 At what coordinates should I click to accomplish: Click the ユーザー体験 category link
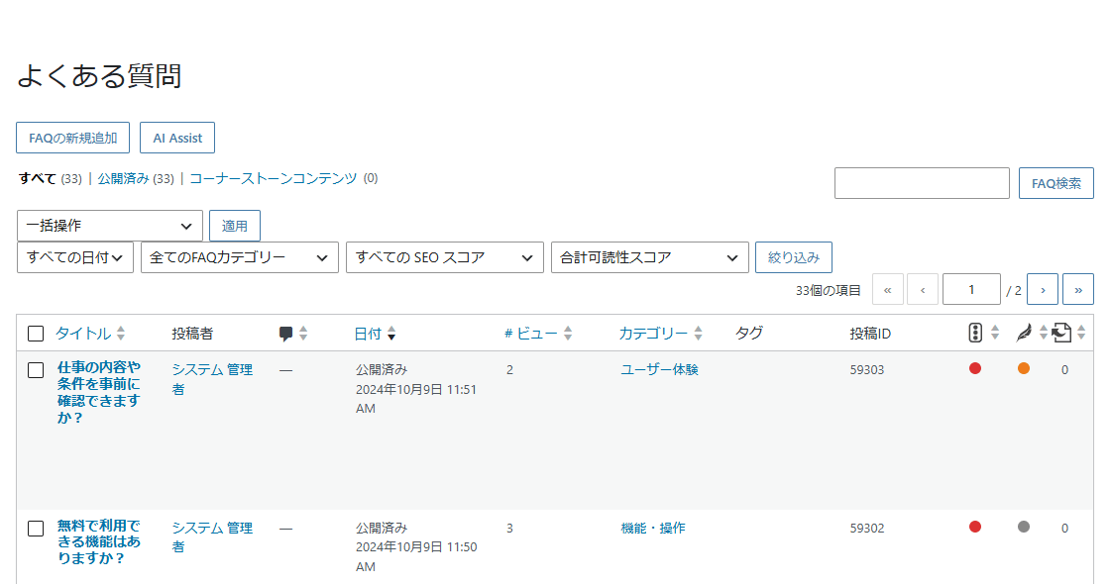pyautogui.click(x=659, y=370)
